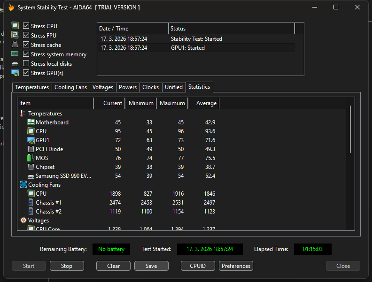Viewport: 372px width, 282px height.
Task: Open the CPUID panel
Action: point(198,266)
